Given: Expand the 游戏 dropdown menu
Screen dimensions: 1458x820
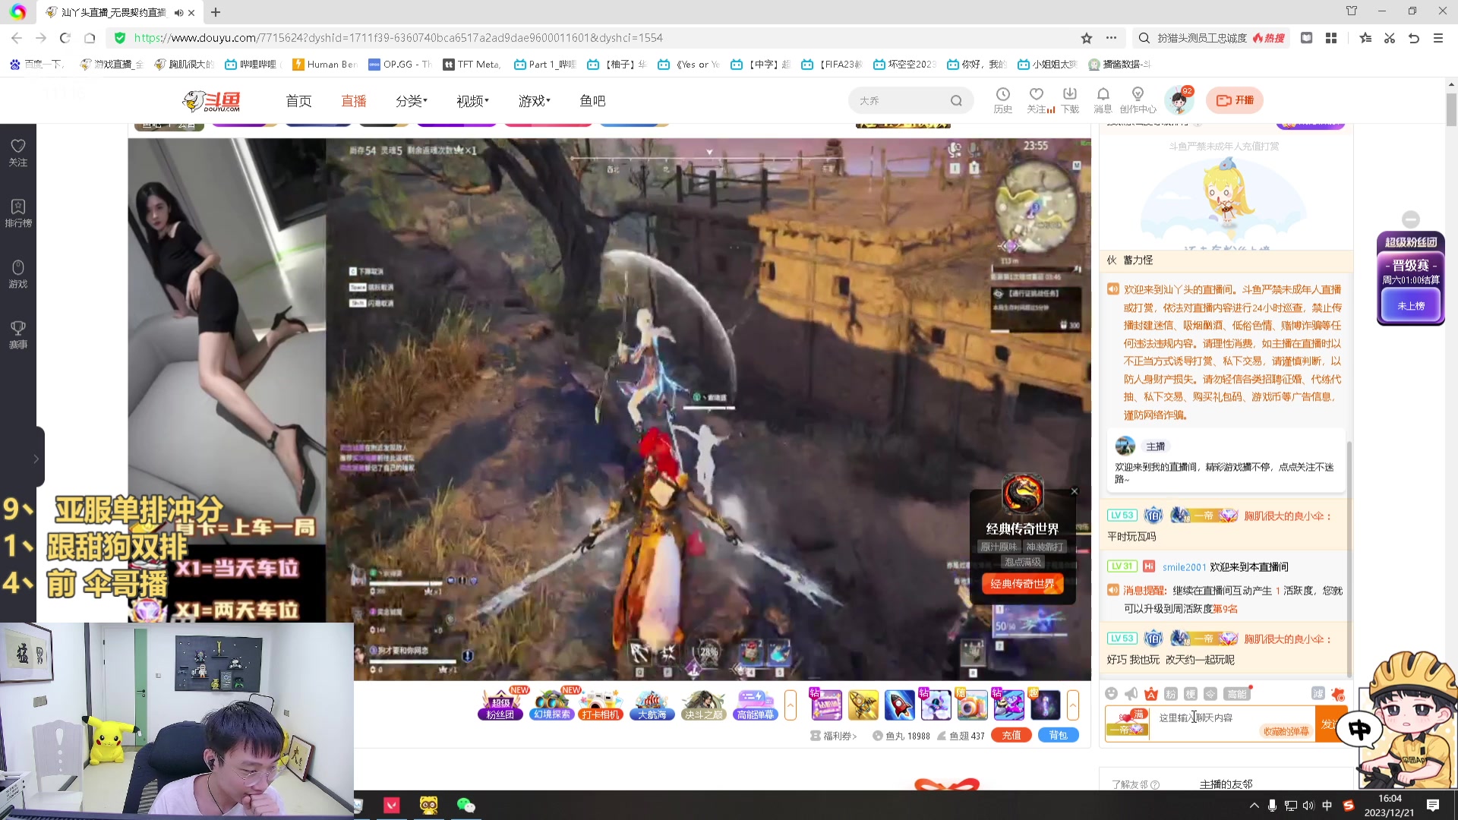Looking at the screenshot, I should click(535, 101).
